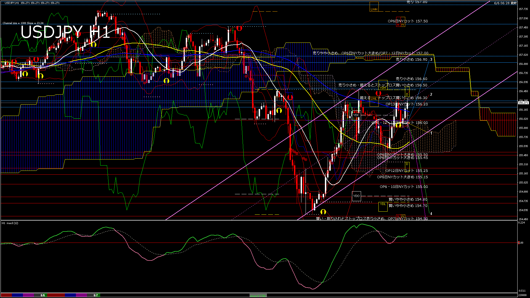Image resolution: width=530 pixels, height=298 pixels.
Task: Click the 6/6 date marker
Action: point(43,295)
